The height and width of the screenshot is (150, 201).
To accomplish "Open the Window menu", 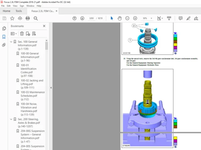I will pos(30,6).
